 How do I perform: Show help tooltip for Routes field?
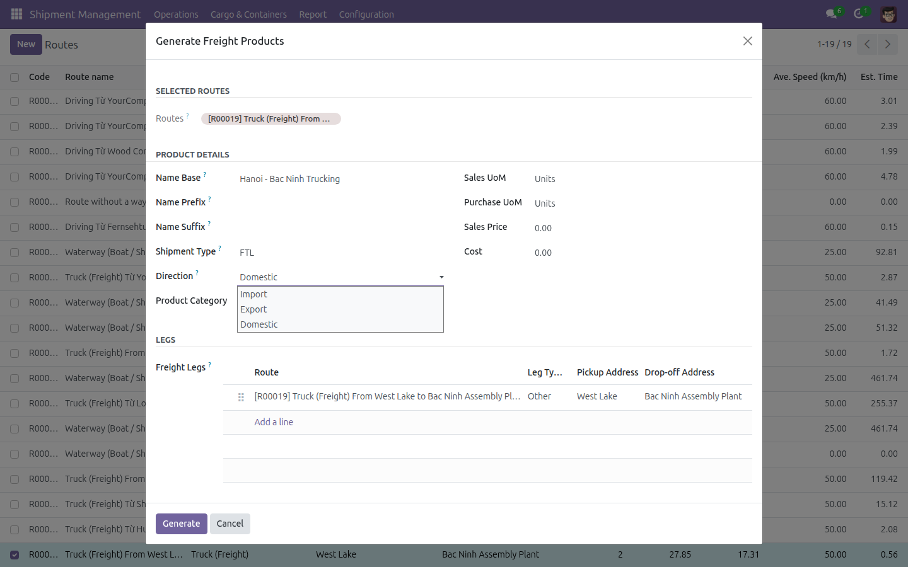(x=187, y=116)
